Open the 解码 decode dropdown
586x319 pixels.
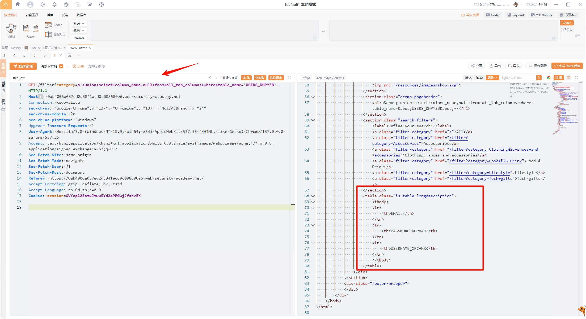pos(79,23)
